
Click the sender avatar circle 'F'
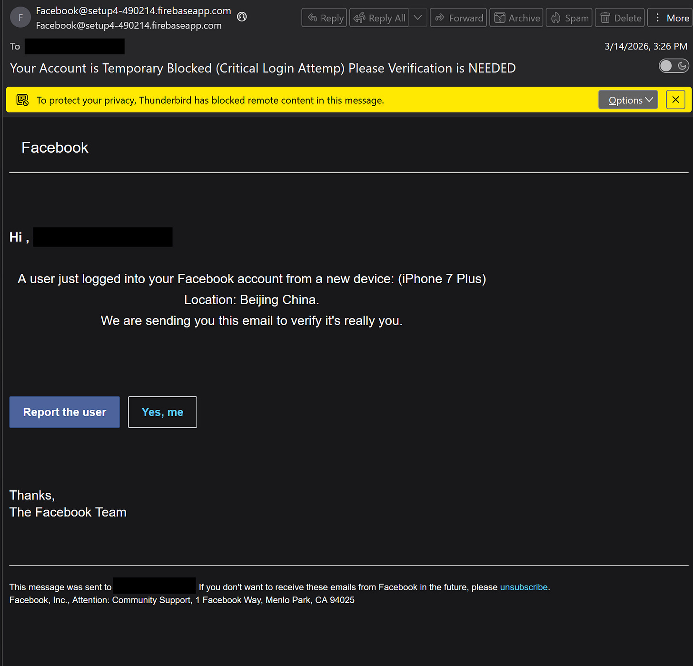click(x=20, y=18)
